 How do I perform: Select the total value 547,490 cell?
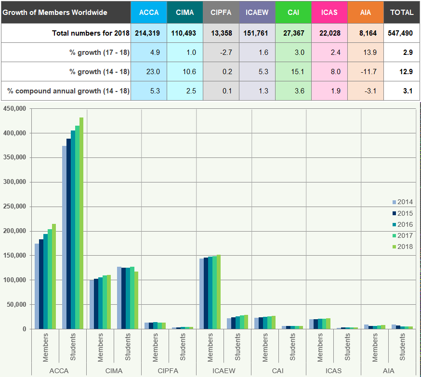pos(402,33)
